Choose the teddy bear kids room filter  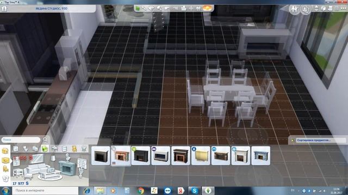click(74, 149)
